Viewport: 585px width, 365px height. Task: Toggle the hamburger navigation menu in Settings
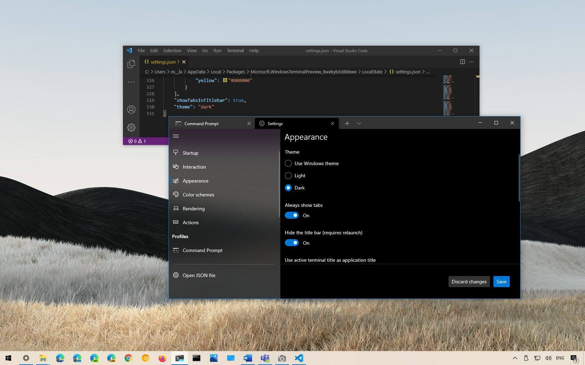(176, 136)
